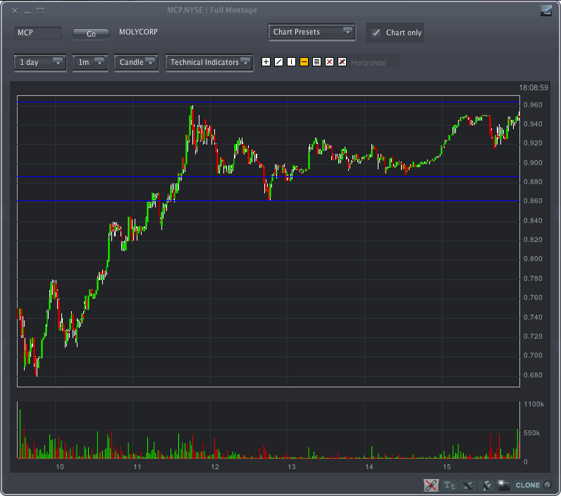Select the vertical line drawing tool

pos(291,62)
